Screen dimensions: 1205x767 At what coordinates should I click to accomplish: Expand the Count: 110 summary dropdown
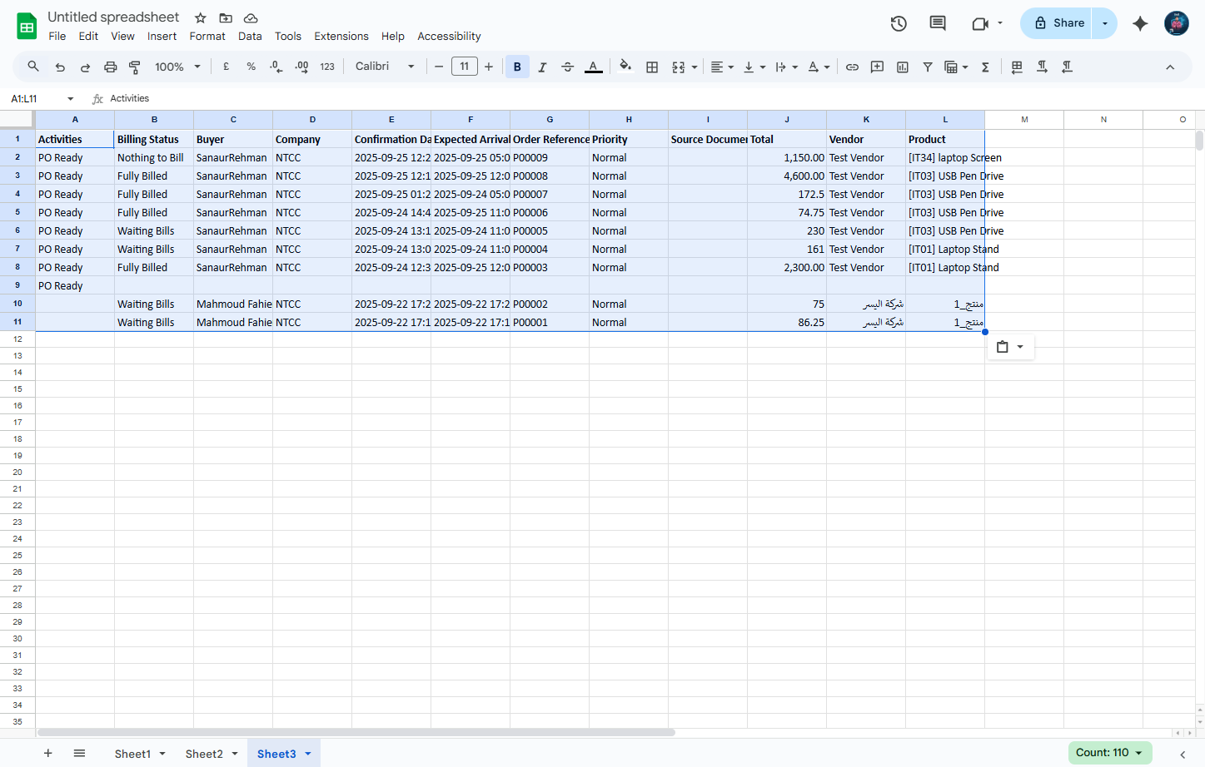1110,753
